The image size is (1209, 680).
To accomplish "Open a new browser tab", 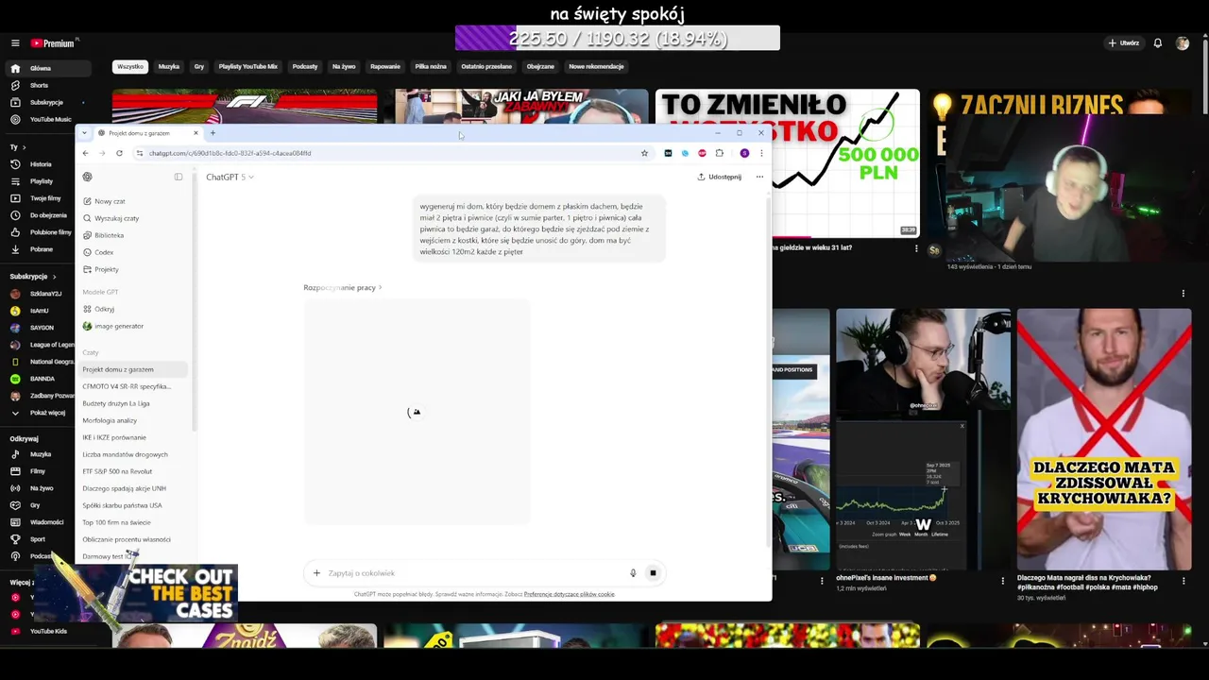I will tap(213, 133).
